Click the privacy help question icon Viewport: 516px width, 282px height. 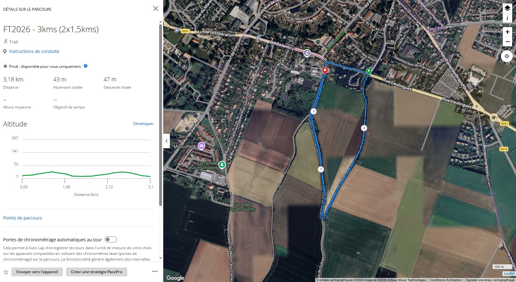tap(86, 66)
